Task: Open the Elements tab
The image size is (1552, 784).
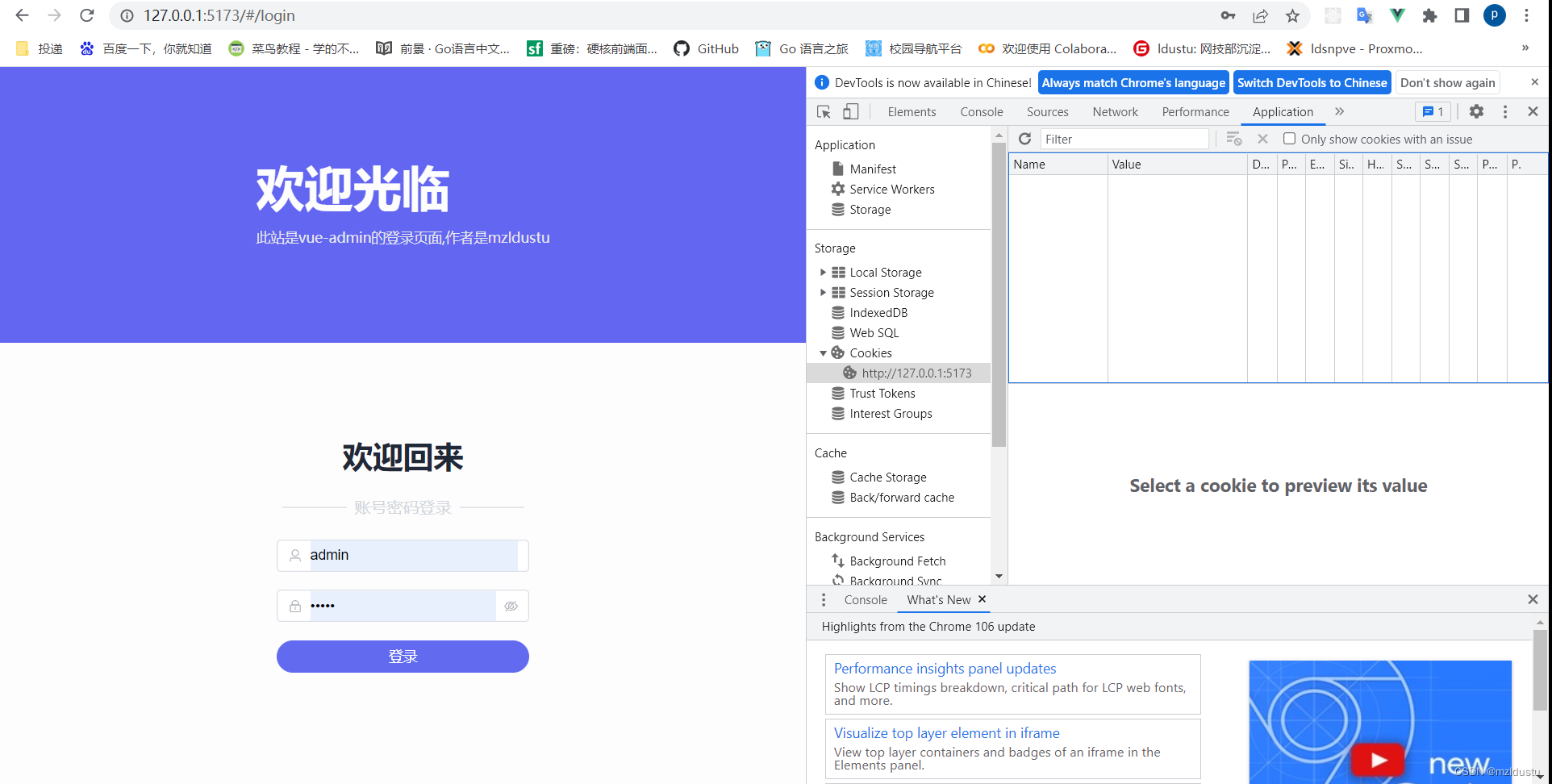Action: (912, 112)
